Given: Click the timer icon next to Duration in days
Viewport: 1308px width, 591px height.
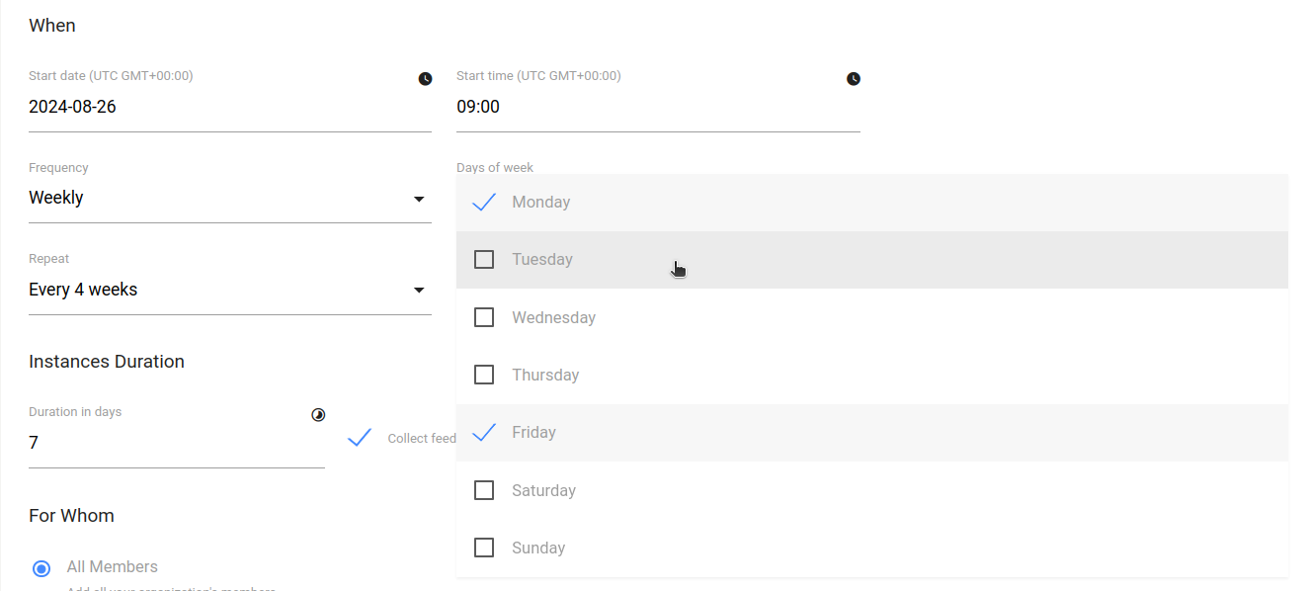Looking at the screenshot, I should pyautogui.click(x=318, y=415).
